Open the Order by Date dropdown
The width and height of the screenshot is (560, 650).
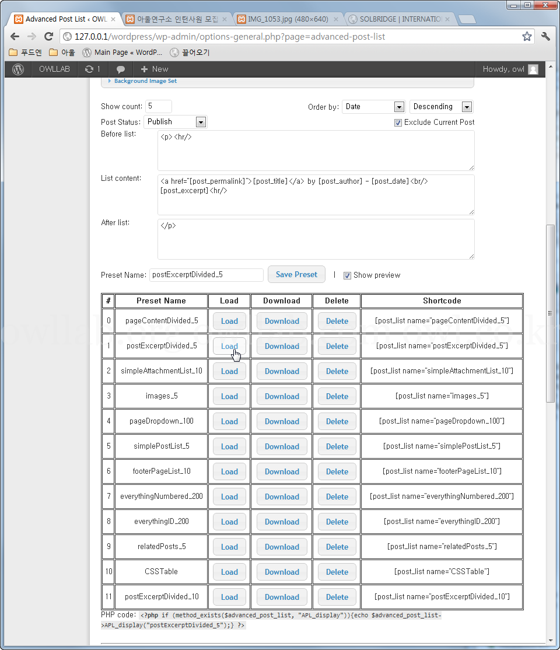point(374,107)
